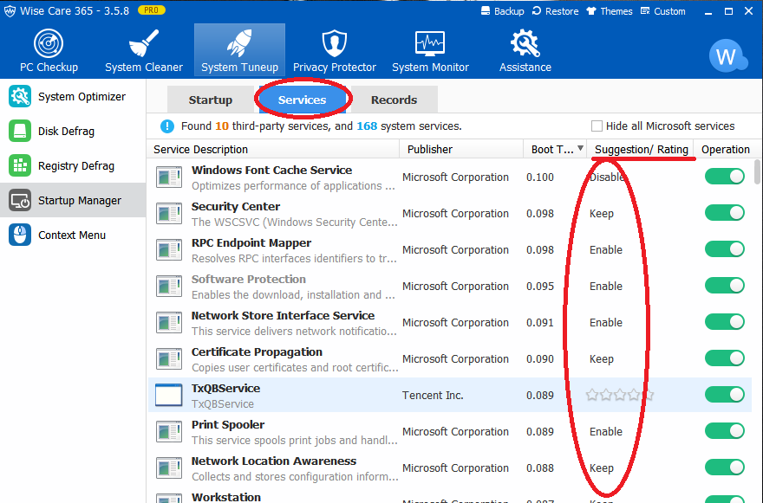Screen dimensions: 763x503
Task: Open Assistance module
Action: point(525,50)
